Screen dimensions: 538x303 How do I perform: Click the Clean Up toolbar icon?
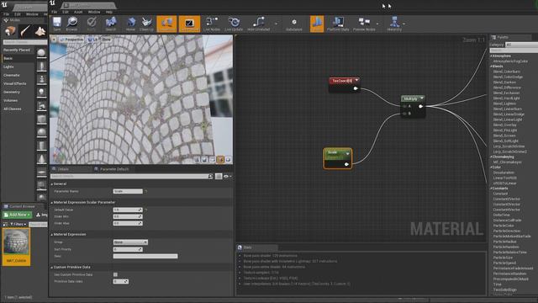[146, 24]
